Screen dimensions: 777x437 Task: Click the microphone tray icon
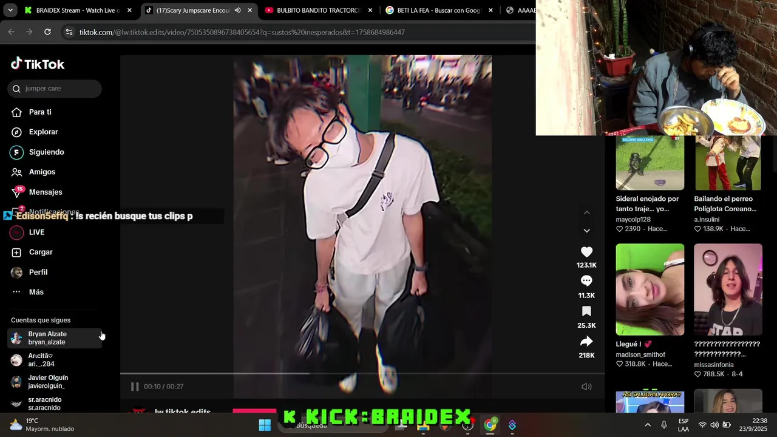pos(664,425)
